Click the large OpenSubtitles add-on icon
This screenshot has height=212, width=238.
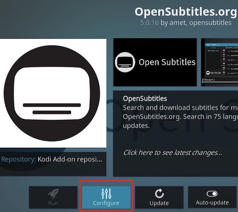53,93
